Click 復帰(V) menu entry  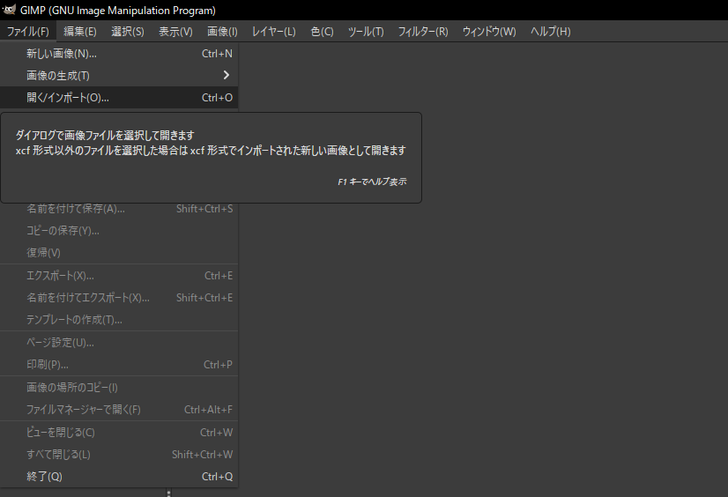click(x=119, y=252)
